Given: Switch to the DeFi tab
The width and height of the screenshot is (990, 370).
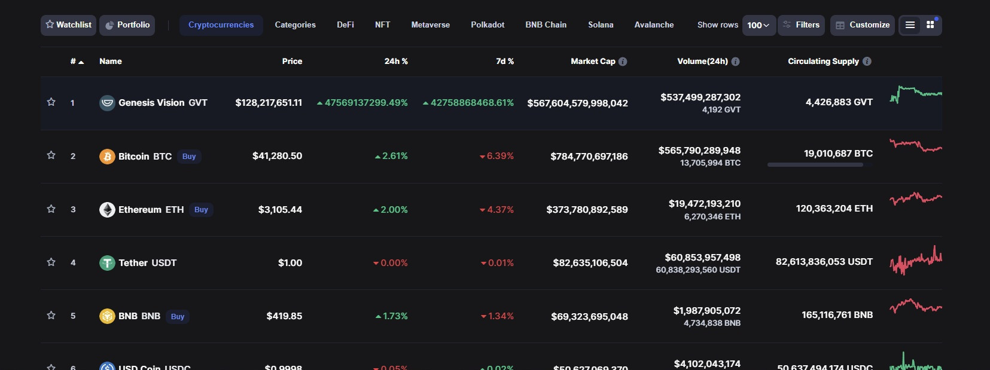Looking at the screenshot, I should pos(345,25).
